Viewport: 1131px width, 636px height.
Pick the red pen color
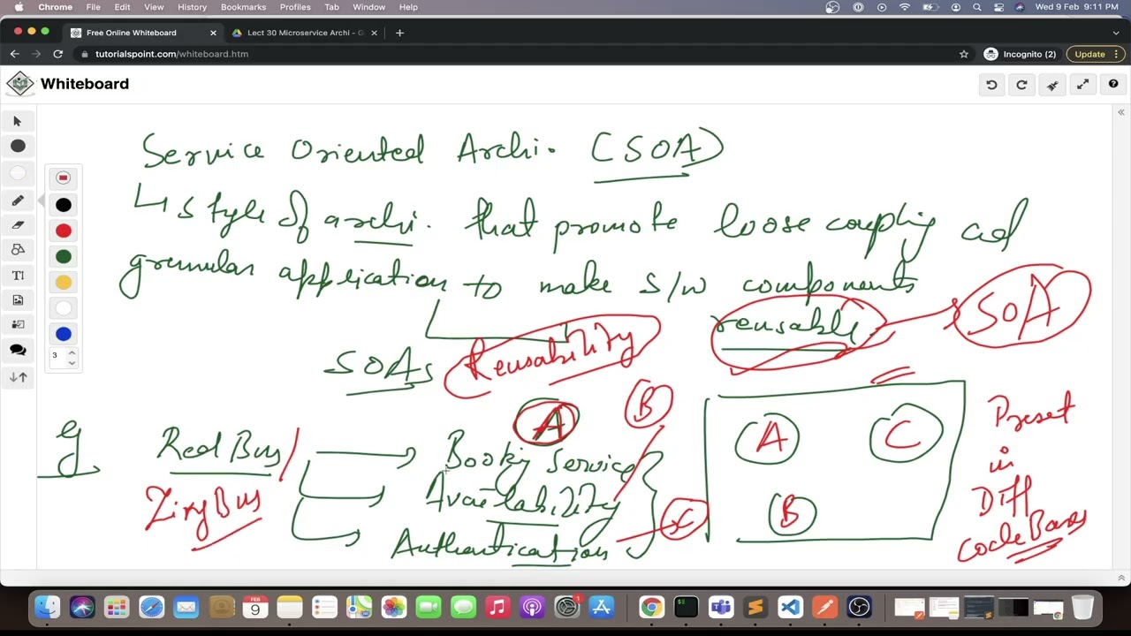pos(63,231)
